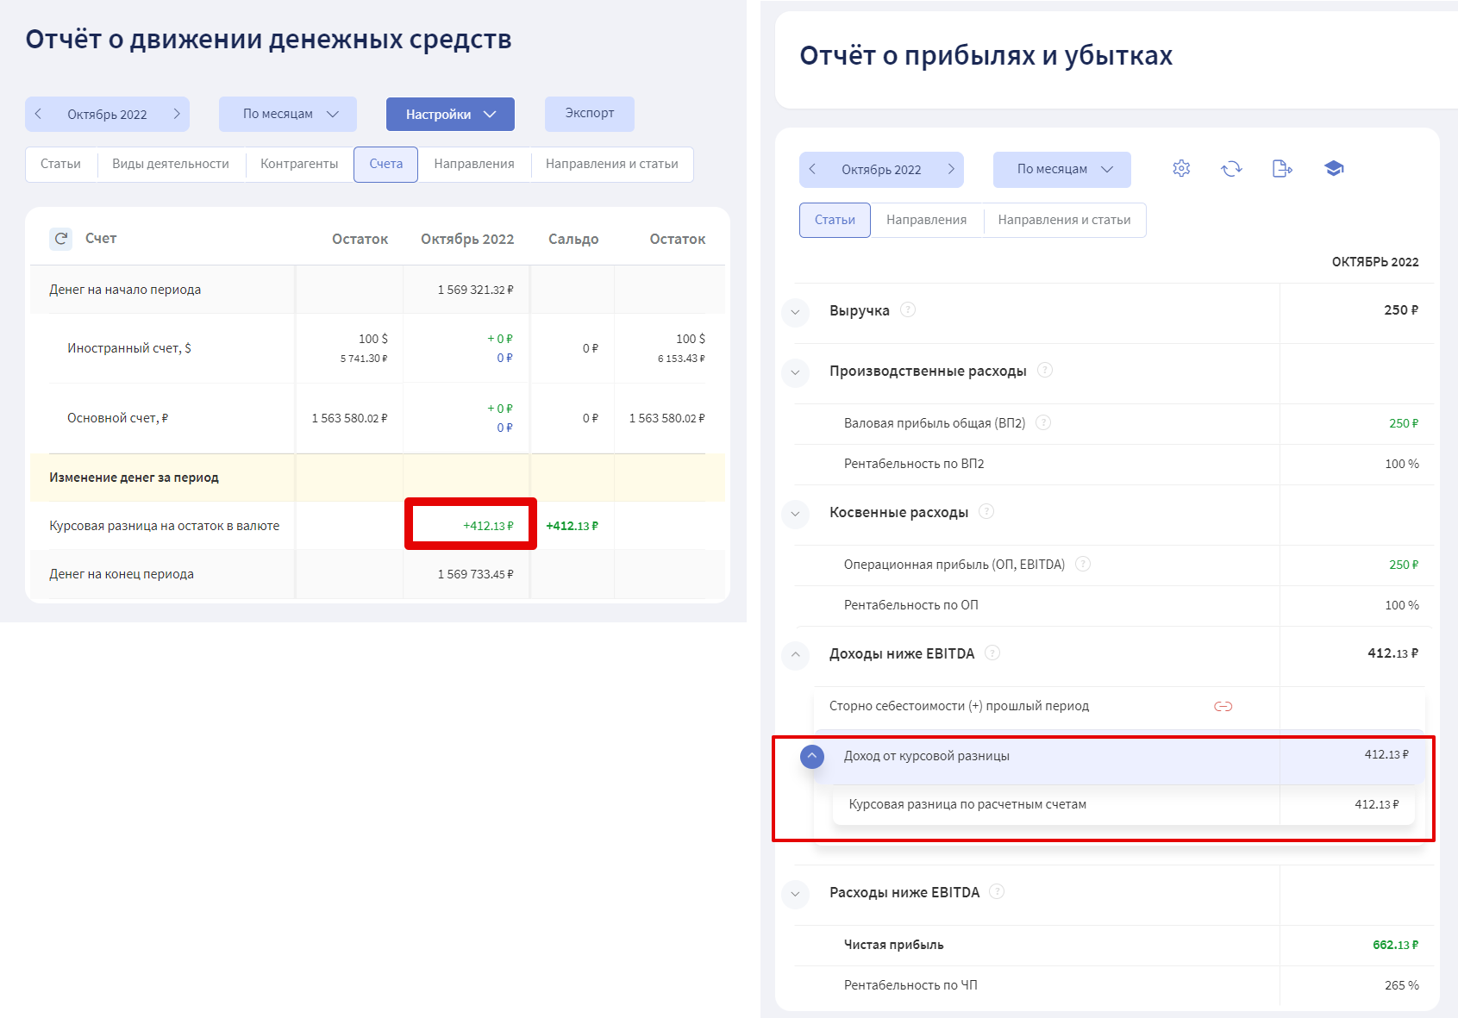Click Изменение денег за период row
1458x1018 pixels.
point(378,478)
